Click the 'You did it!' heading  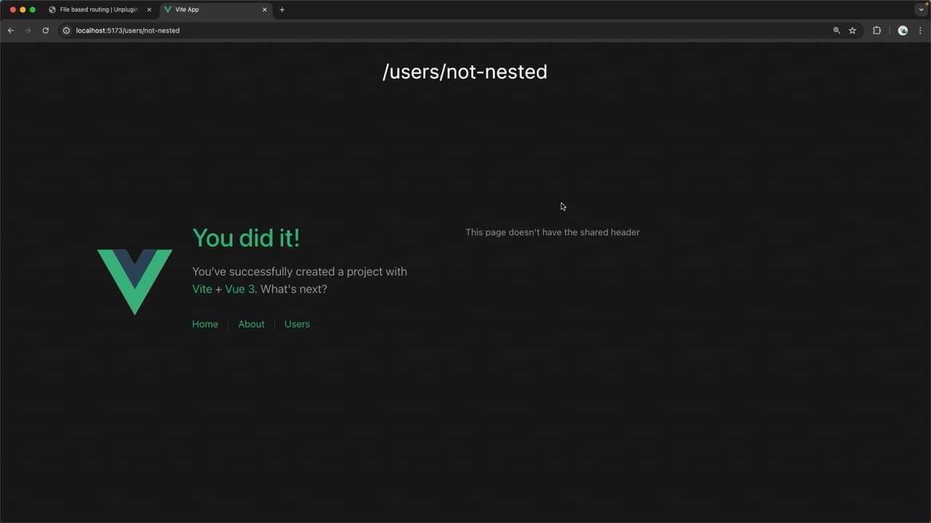point(246,238)
